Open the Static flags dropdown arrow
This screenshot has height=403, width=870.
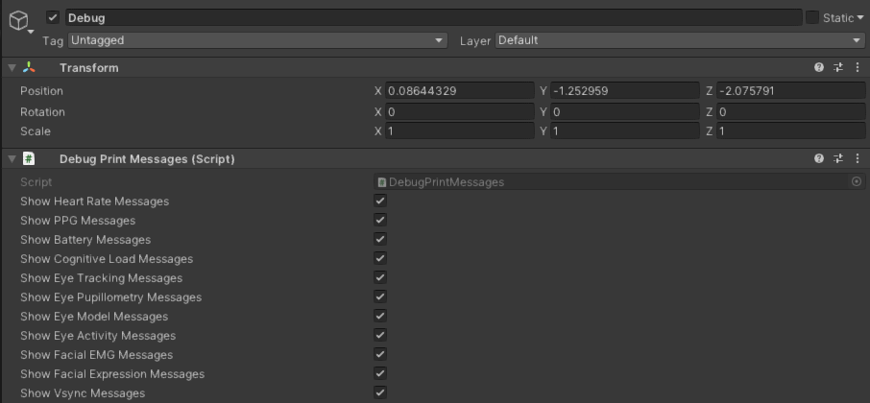[x=860, y=18]
